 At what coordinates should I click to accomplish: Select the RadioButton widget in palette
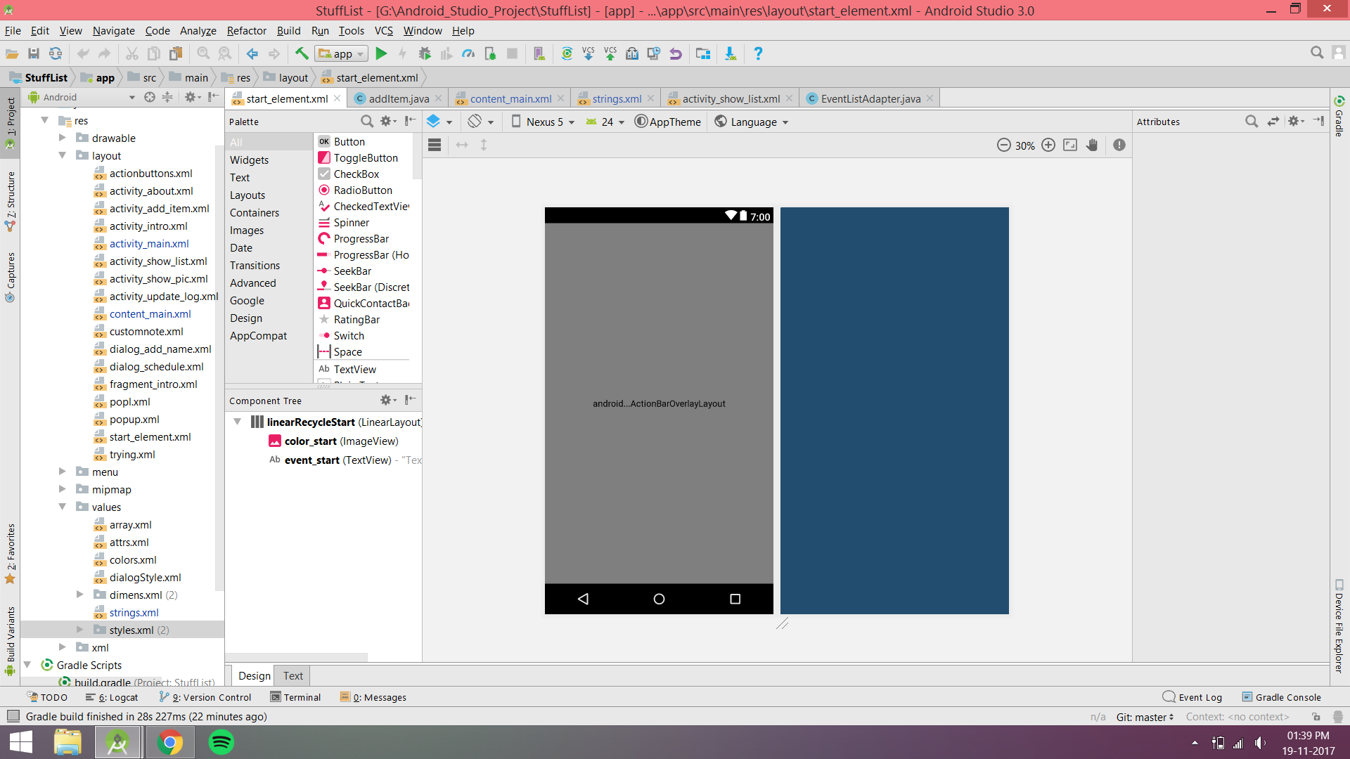pyautogui.click(x=361, y=189)
